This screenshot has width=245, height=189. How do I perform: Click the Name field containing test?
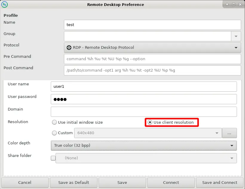(x=152, y=25)
